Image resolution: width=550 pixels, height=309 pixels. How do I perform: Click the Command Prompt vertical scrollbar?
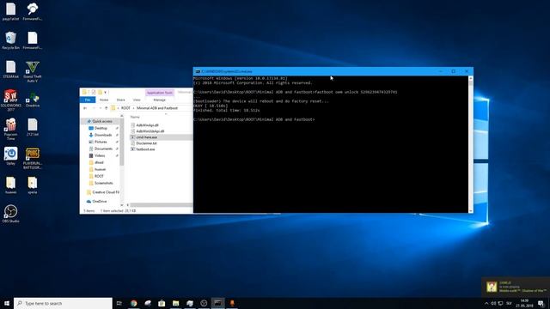click(471, 144)
